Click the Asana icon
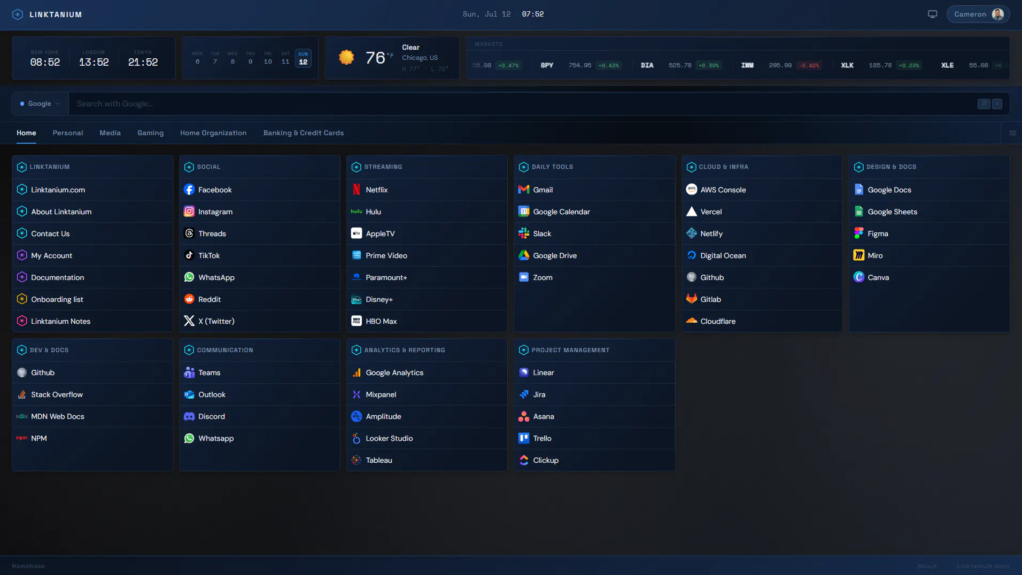Screen dimensions: 1022x575 click(x=524, y=416)
